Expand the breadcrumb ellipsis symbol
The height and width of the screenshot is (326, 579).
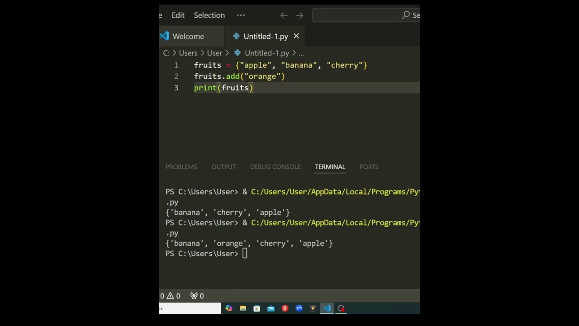(301, 53)
